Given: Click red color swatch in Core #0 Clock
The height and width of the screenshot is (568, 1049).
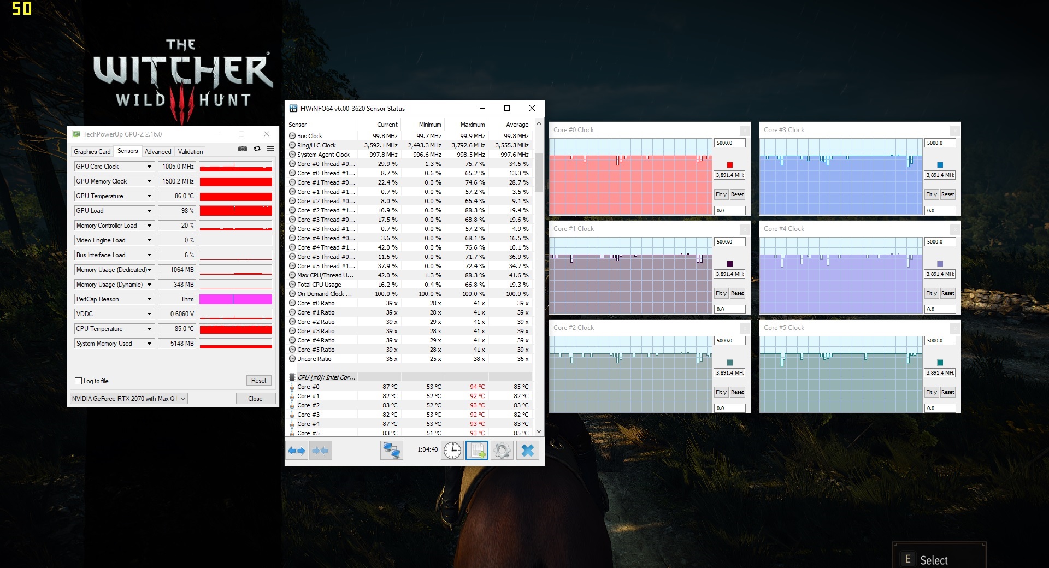Looking at the screenshot, I should tap(729, 165).
